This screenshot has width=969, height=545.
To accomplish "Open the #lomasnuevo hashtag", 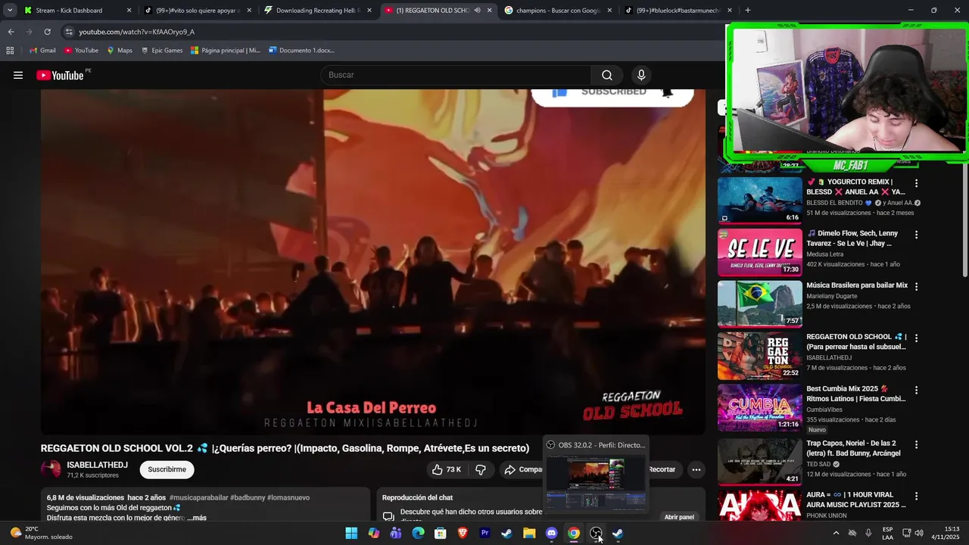I will click(288, 497).
